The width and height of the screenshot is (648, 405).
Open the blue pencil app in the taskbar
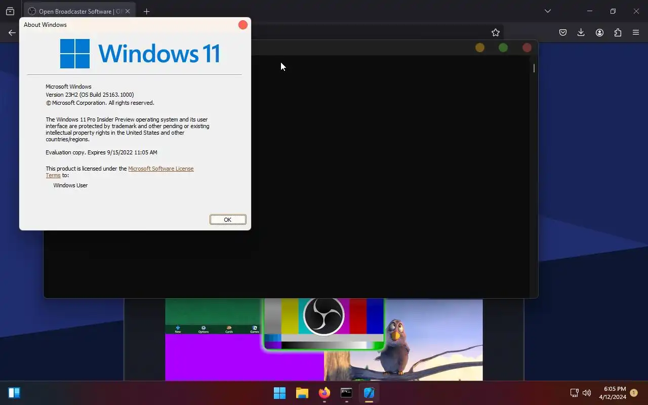(x=369, y=393)
